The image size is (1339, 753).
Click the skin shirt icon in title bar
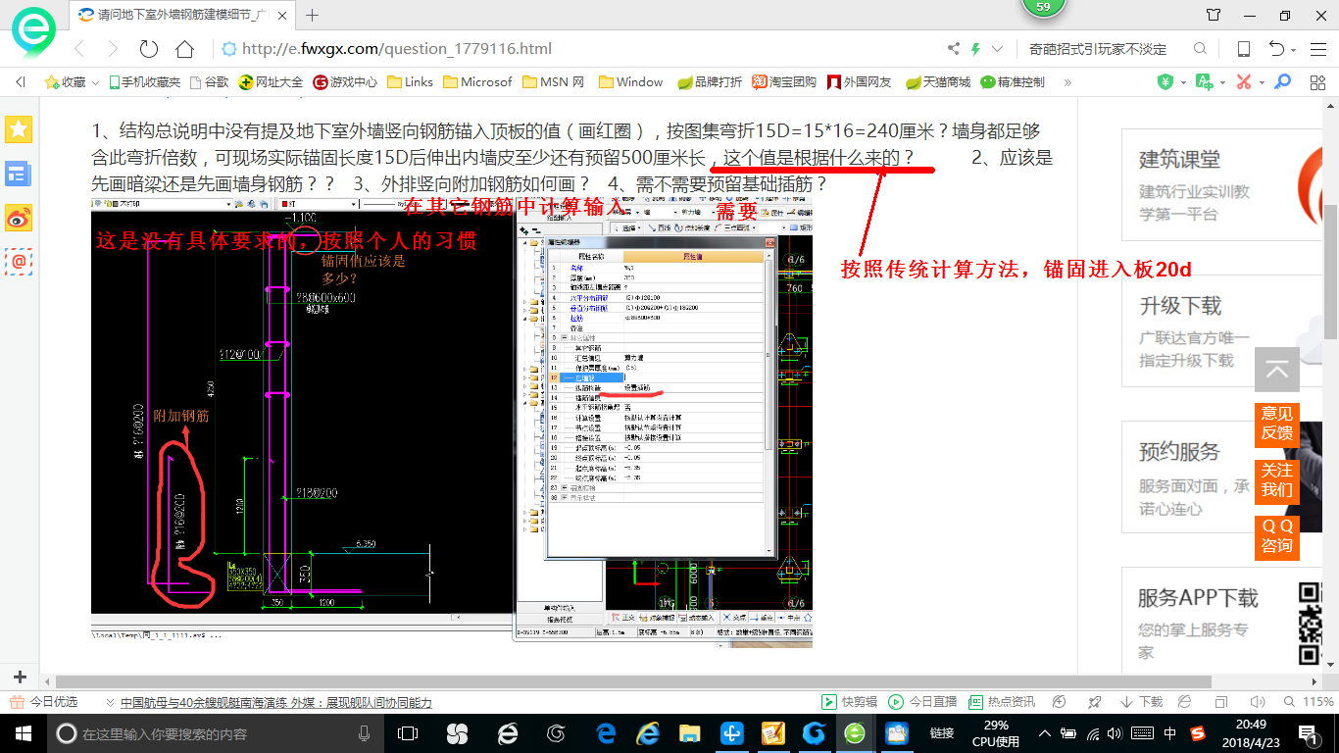point(1214,15)
